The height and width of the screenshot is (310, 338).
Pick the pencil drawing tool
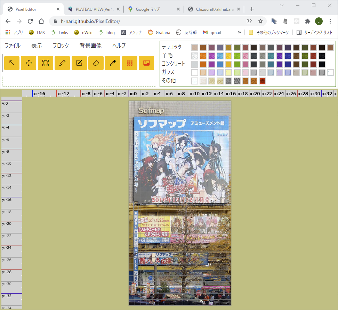point(62,63)
